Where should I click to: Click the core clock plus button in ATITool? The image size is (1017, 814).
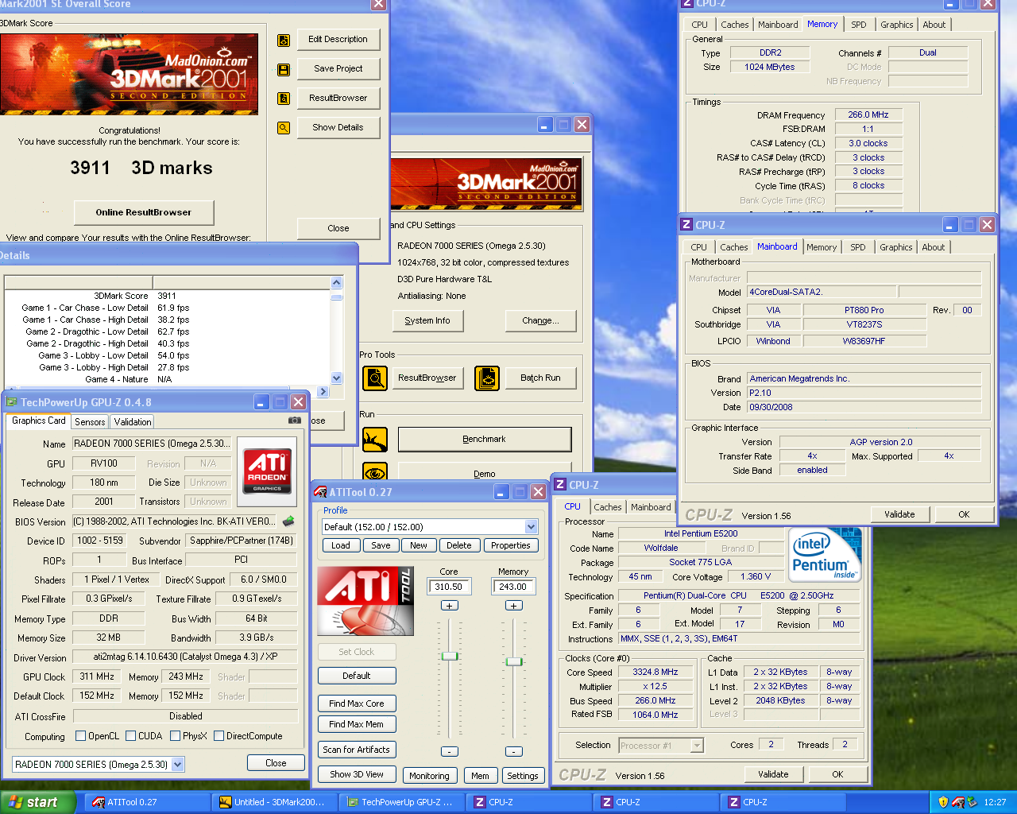[x=450, y=606]
